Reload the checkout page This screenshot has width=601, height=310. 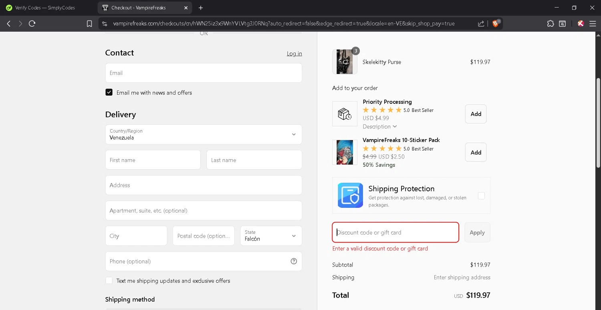(x=32, y=24)
